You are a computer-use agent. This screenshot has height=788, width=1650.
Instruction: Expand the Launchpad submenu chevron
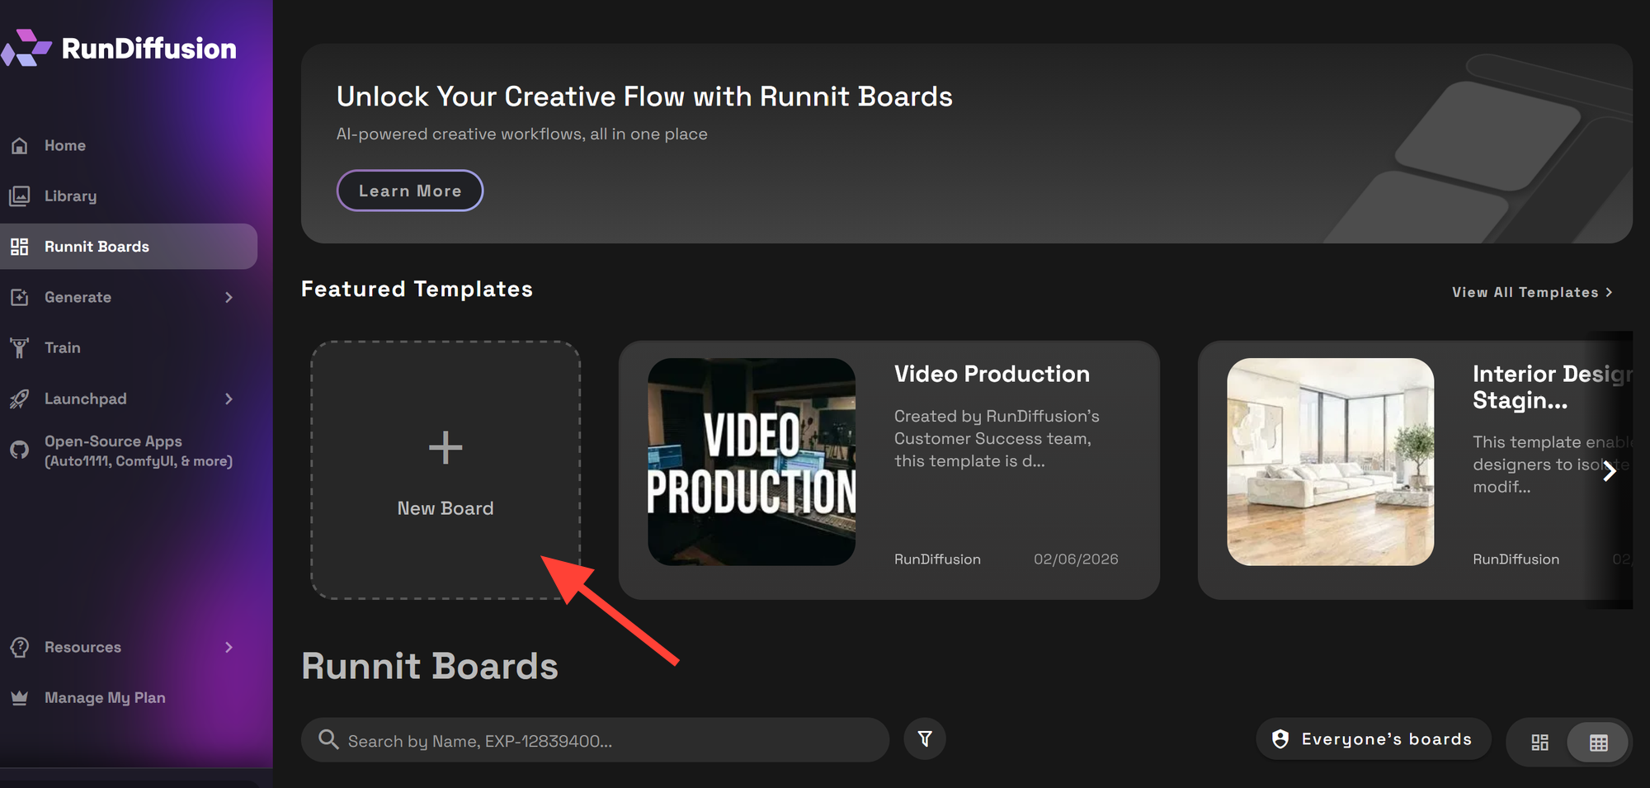pyautogui.click(x=229, y=399)
